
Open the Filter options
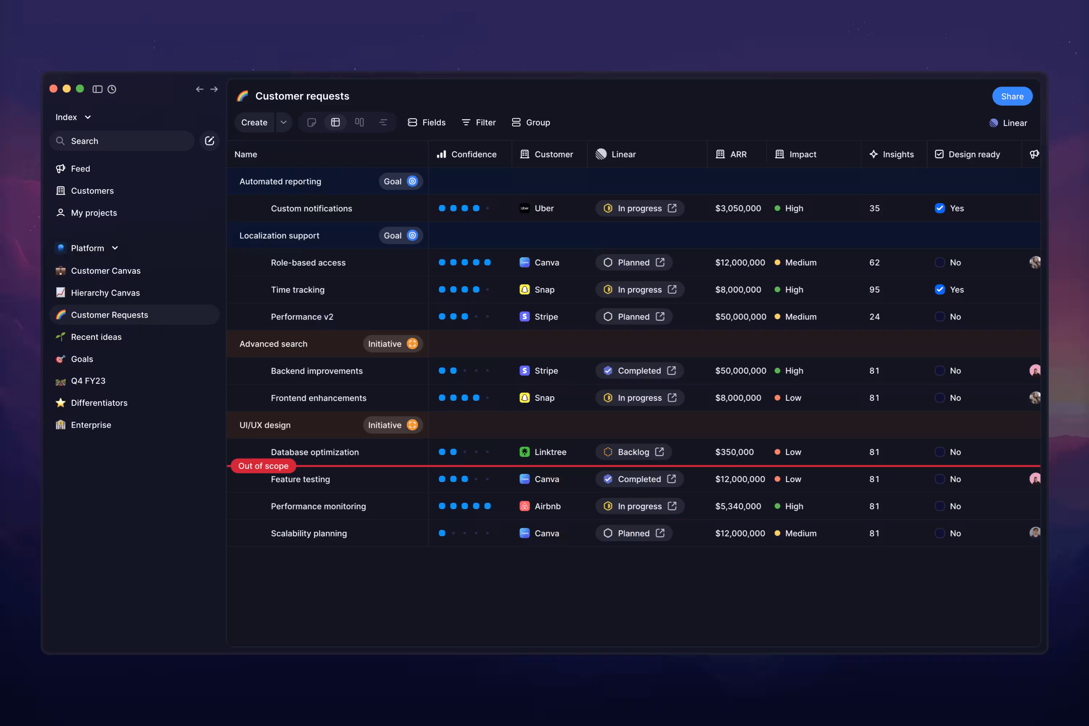(x=478, y=122)
